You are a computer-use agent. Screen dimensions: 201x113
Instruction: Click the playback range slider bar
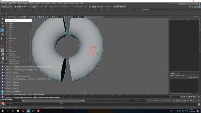[53, 101]
